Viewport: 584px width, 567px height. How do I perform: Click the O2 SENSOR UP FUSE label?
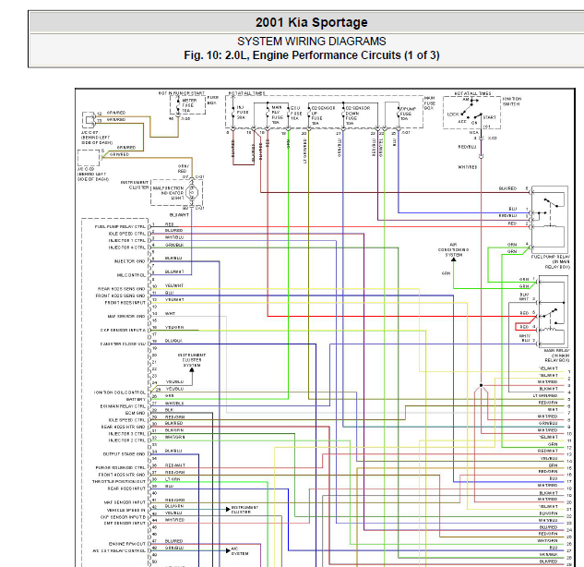pos(323,115)
